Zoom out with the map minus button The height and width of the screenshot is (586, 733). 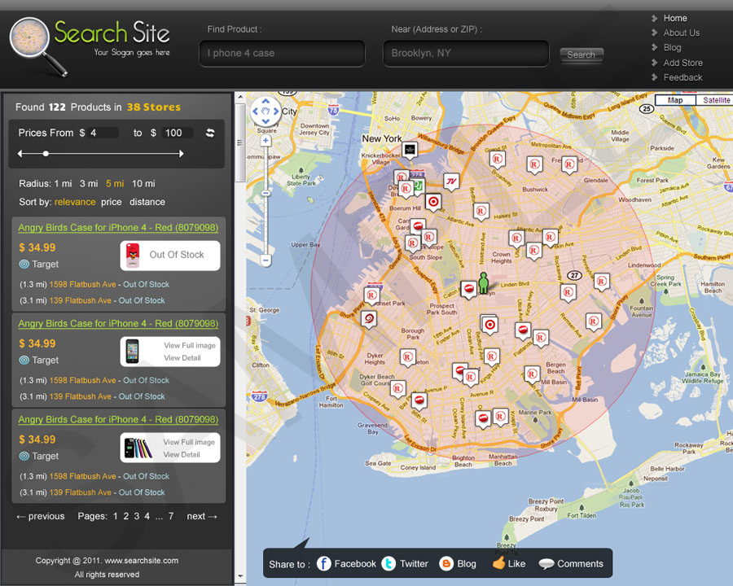(x=266, y=260)
